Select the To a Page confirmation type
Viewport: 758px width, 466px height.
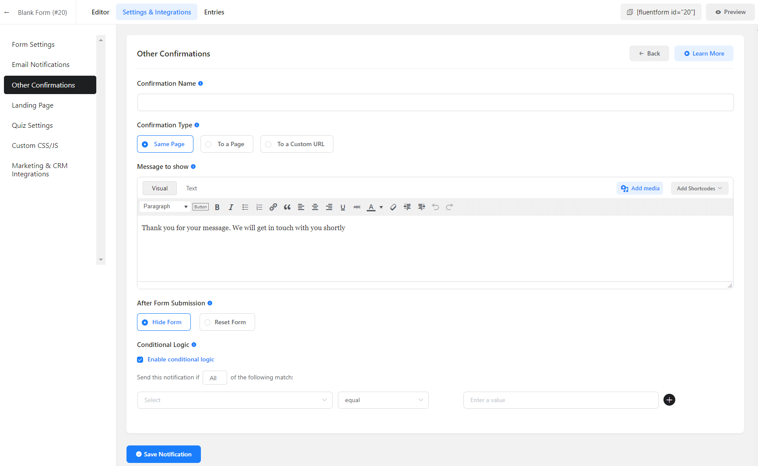pos(227,144)
